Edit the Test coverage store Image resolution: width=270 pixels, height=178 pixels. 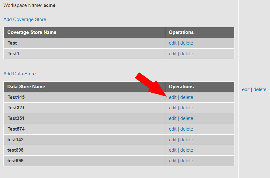click(172, 43)
